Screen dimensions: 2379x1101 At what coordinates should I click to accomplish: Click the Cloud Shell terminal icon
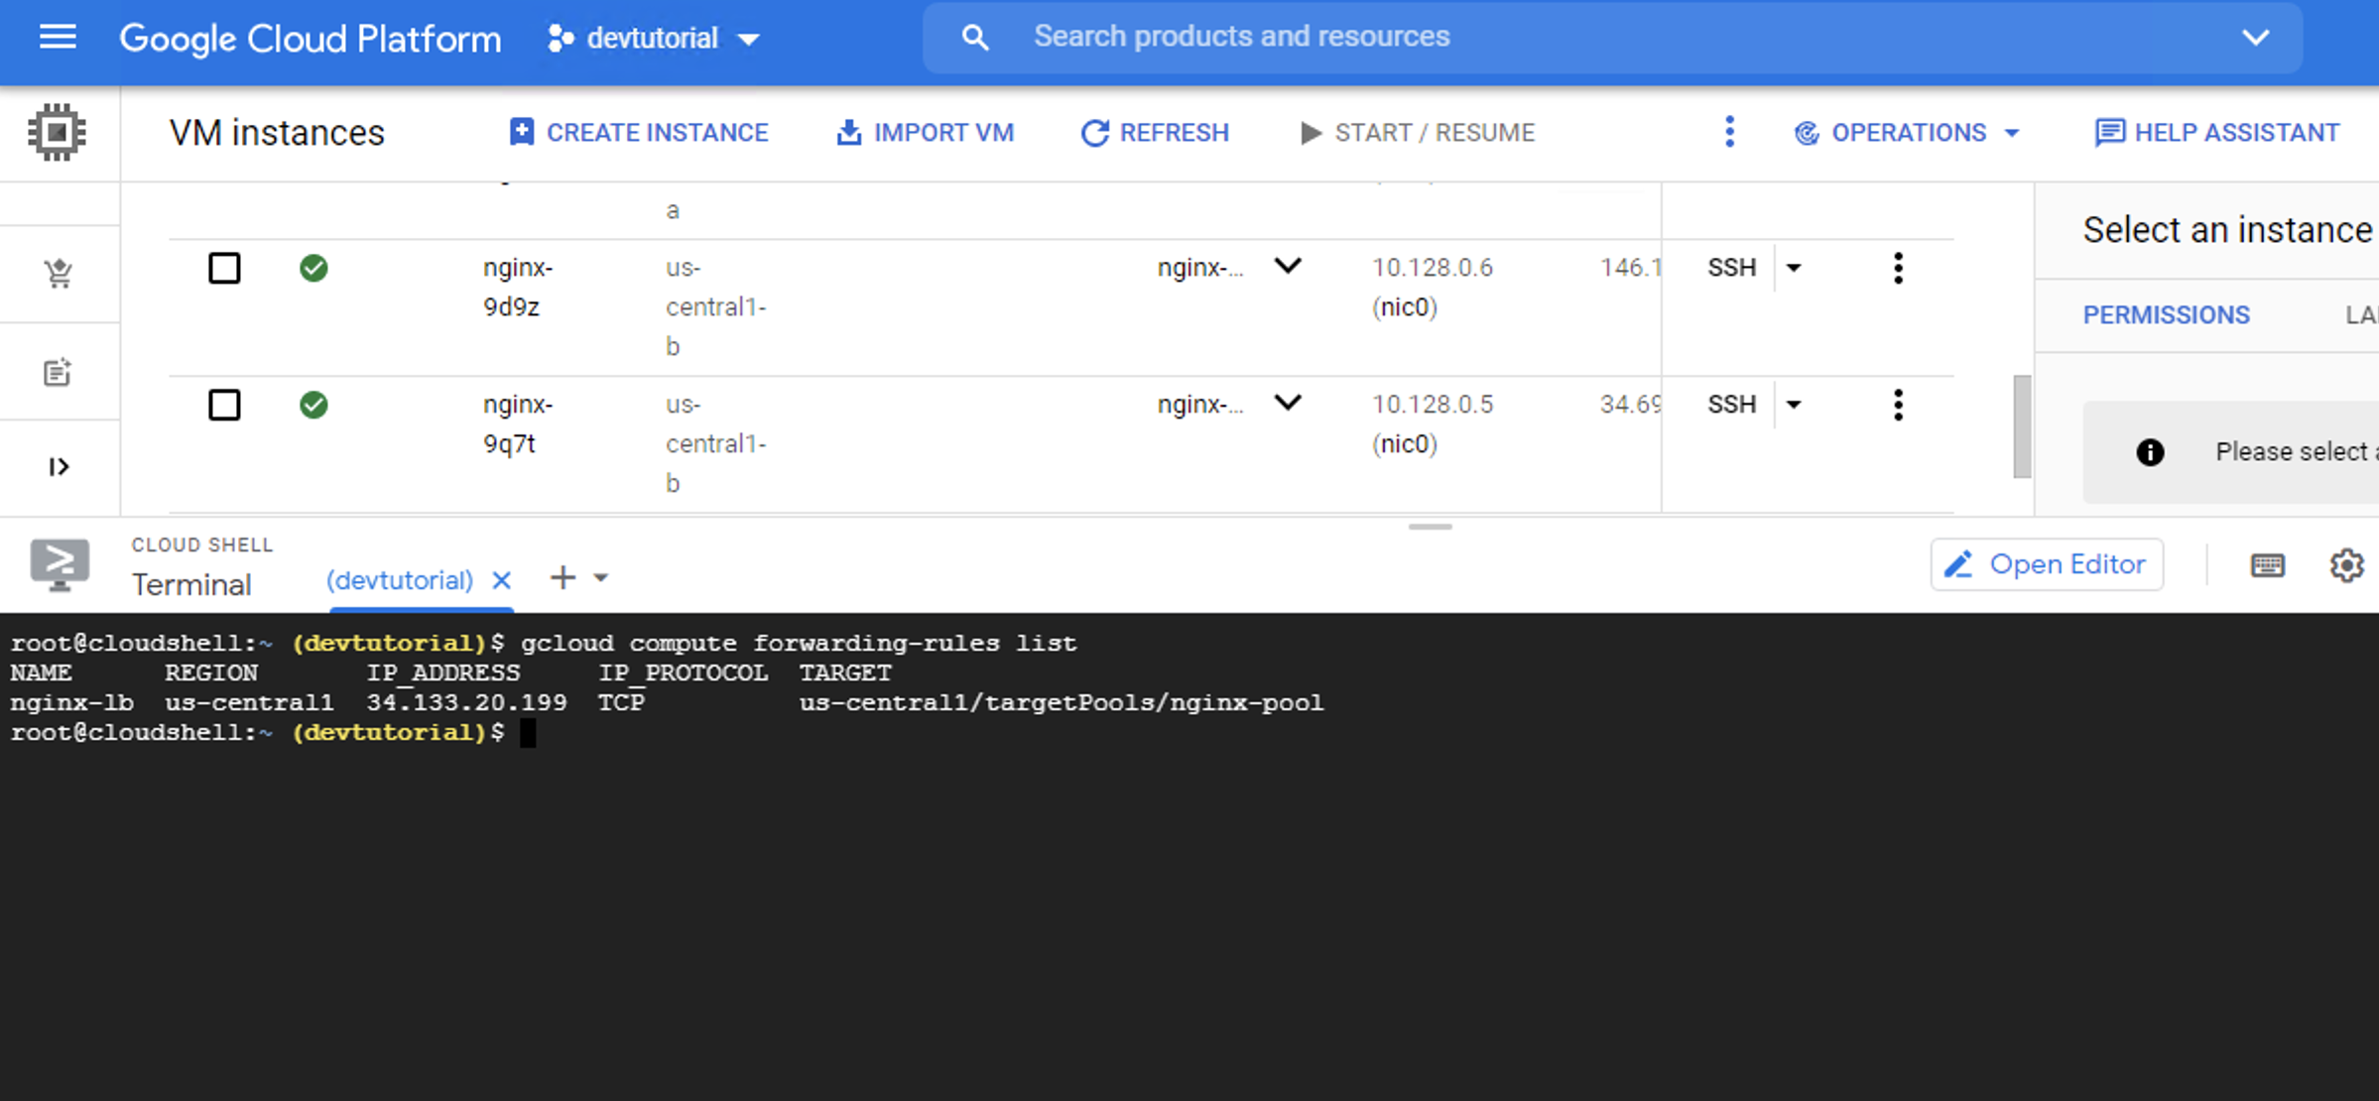[x=60, y=564]
